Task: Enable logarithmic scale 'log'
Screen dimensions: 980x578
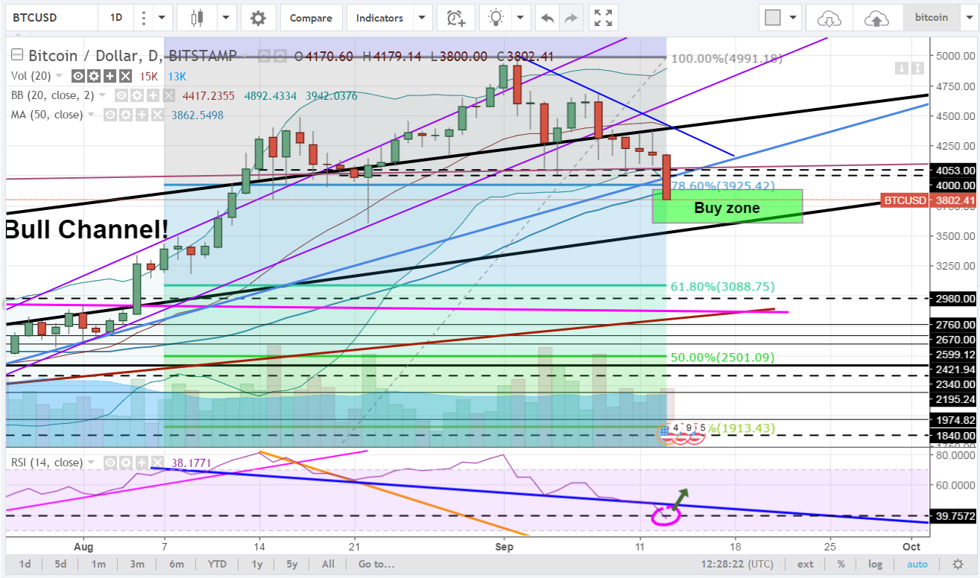Action: pos(875,564)
